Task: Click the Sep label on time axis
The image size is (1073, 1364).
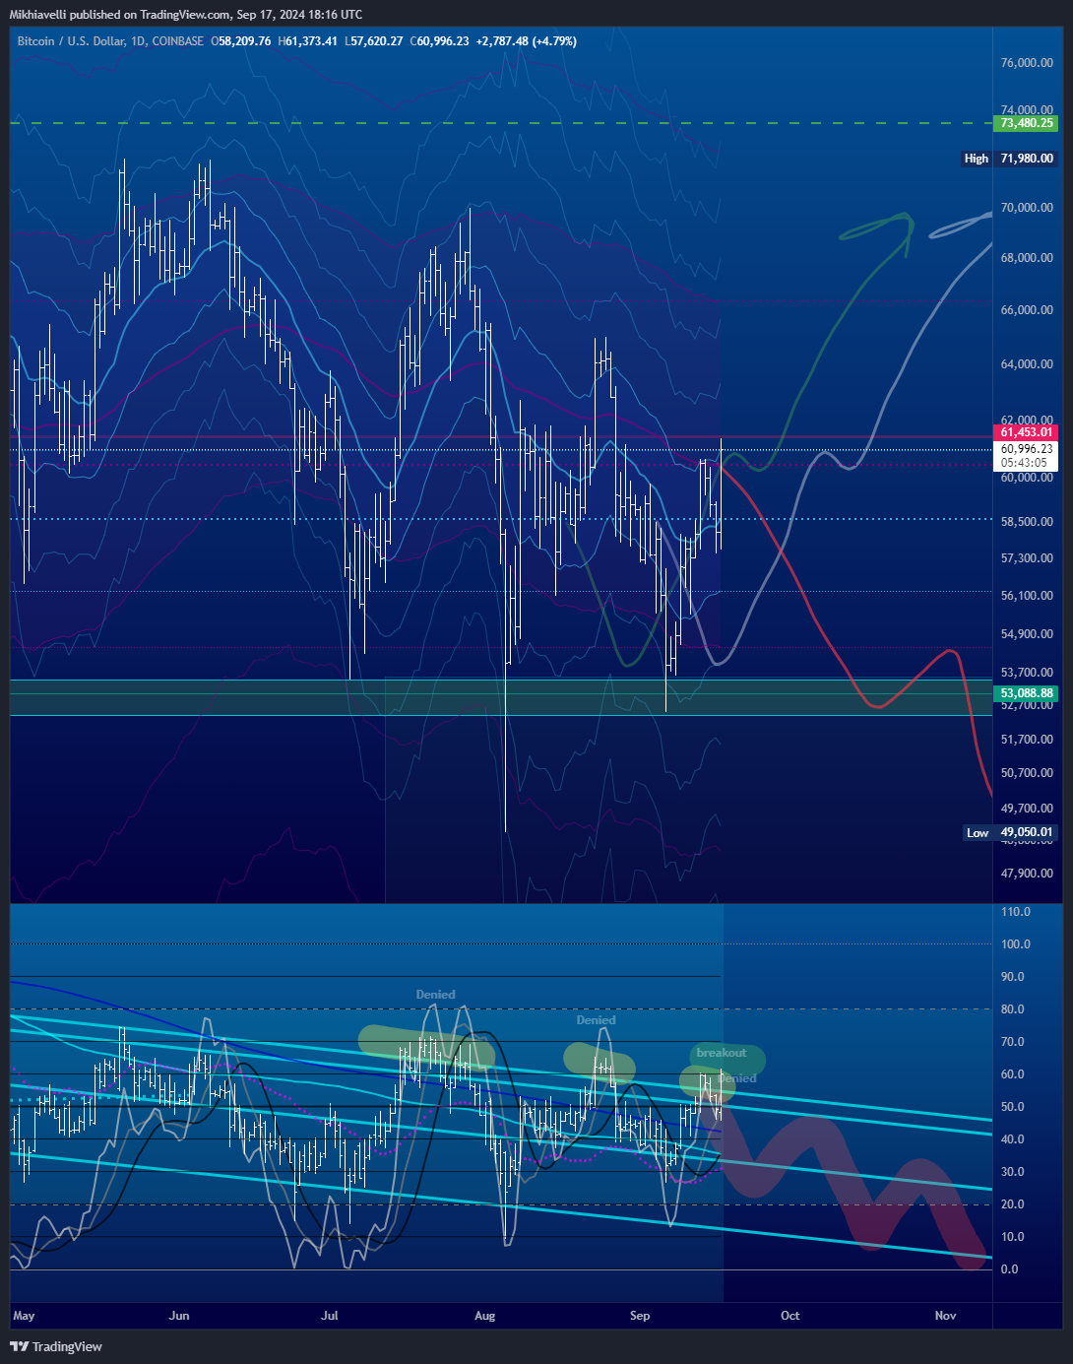Action: click(640, 1316)
